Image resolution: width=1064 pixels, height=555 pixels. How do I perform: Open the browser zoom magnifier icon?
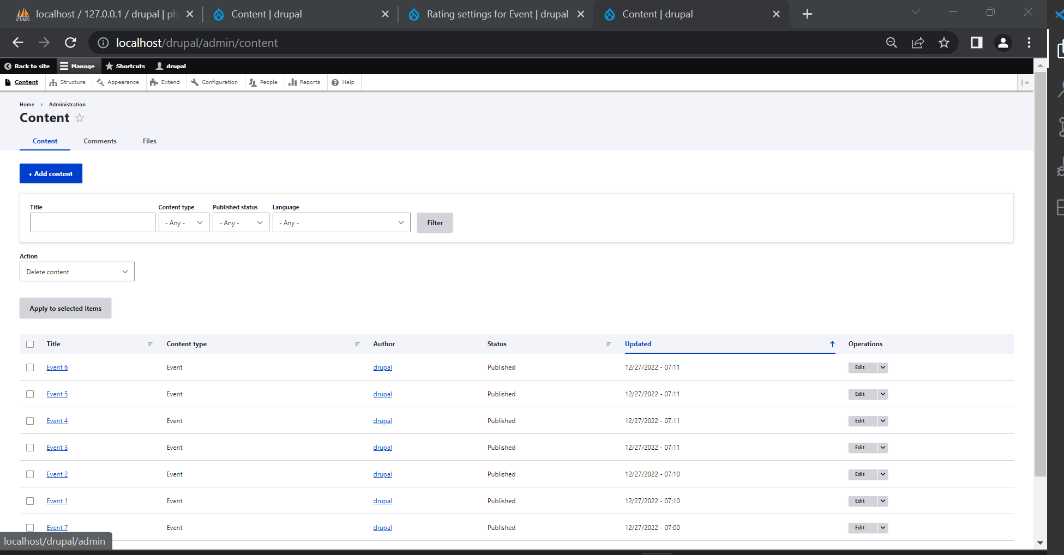coord(891,43)
